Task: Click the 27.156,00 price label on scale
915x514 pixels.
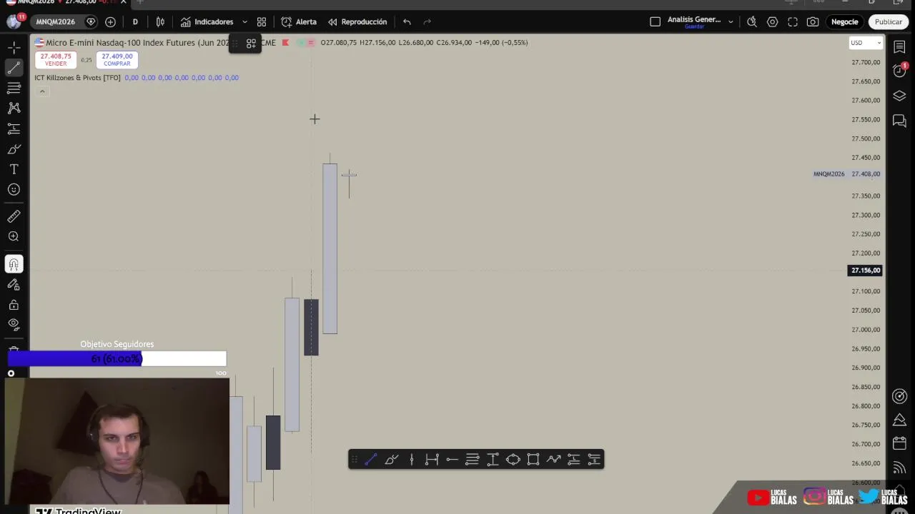Action: (865, 271)
